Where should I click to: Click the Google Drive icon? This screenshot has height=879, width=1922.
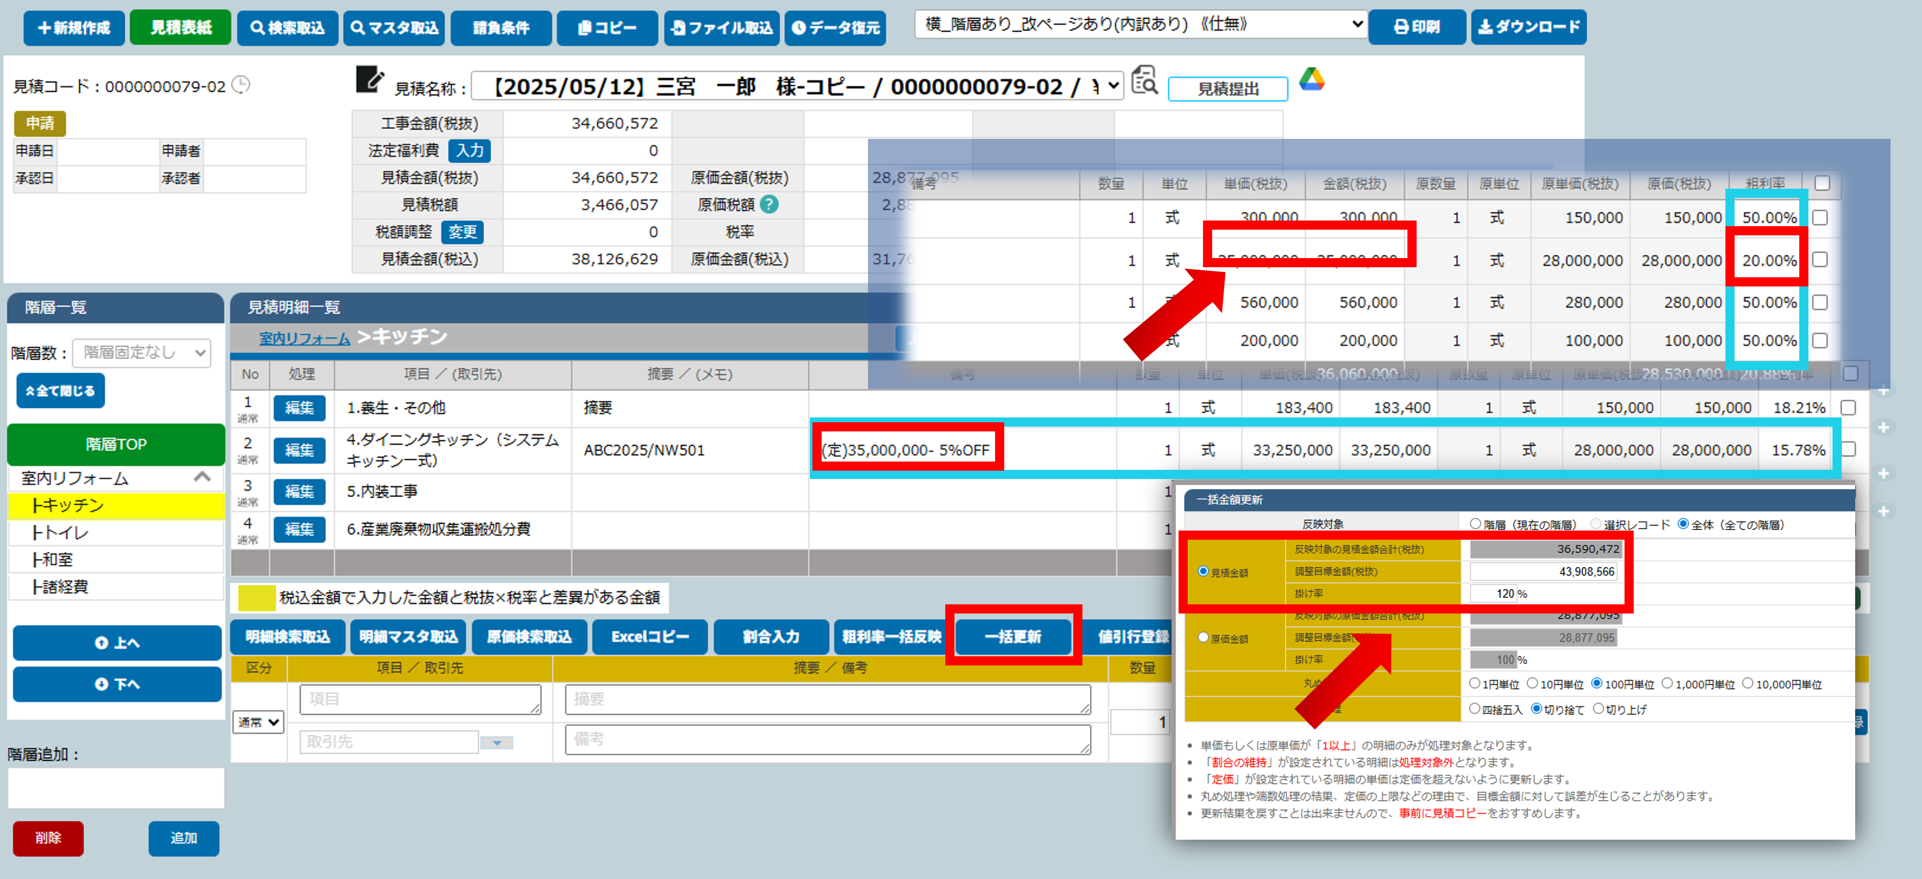tap(1311, 80)
